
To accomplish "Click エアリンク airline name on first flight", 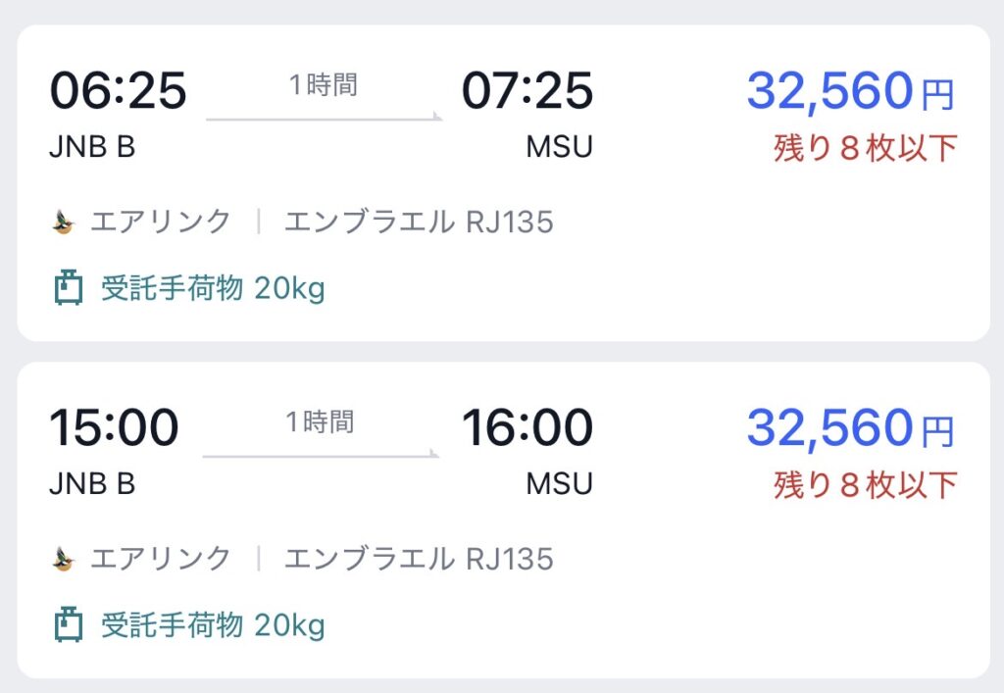I will [x=161, y=223].
